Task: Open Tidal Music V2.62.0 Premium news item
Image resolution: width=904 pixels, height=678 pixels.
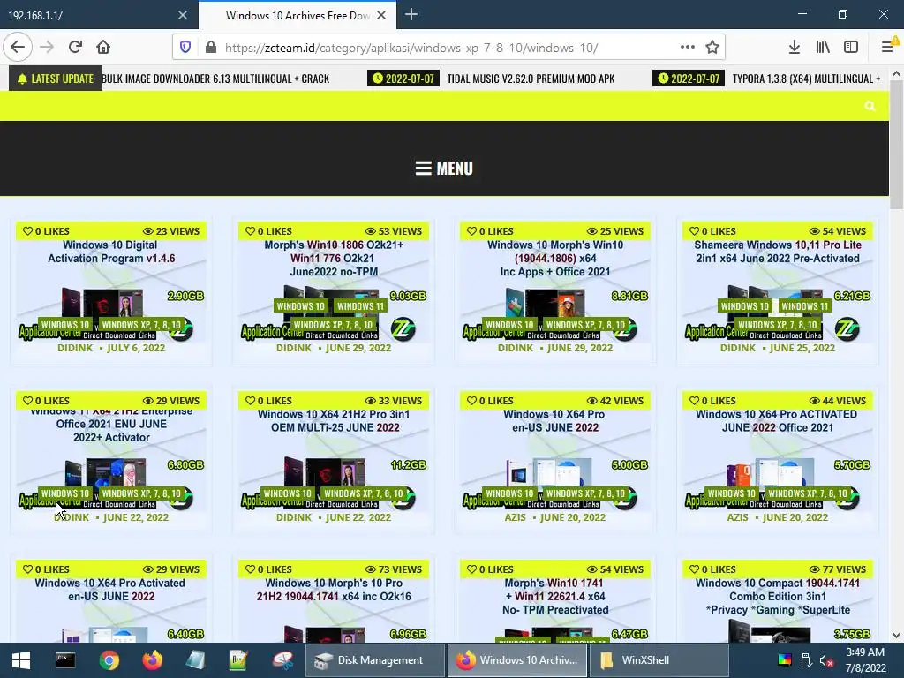Action: coord(531,79)
